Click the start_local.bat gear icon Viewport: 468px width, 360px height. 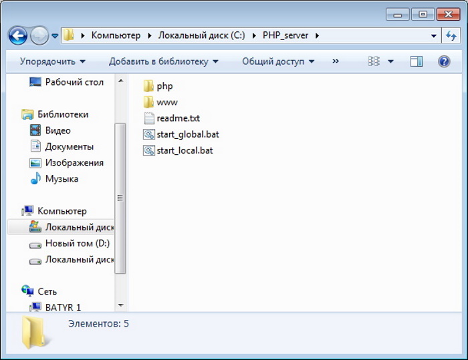(x=149, y=151)
